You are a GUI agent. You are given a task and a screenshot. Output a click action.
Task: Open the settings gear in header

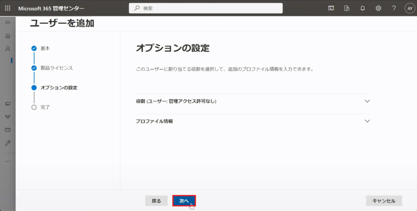pos(378,8)
